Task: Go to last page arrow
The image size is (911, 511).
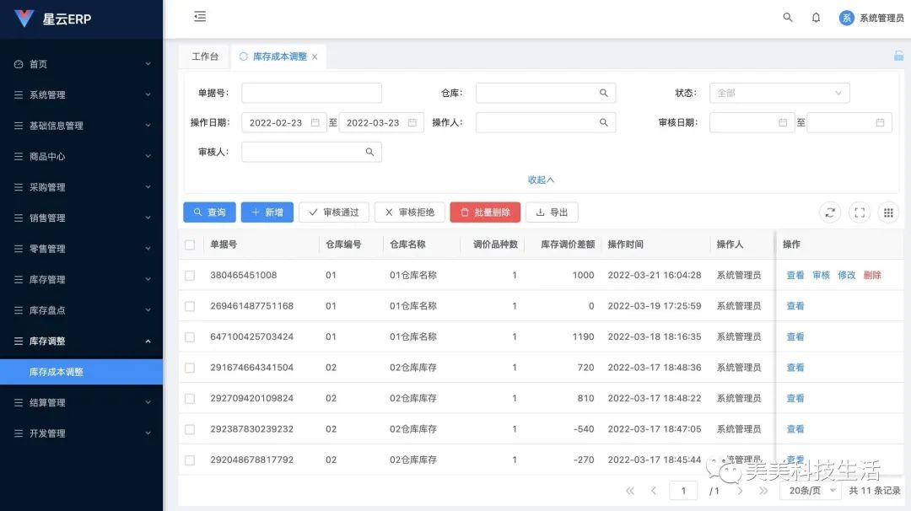Action: tap(763, 491)
